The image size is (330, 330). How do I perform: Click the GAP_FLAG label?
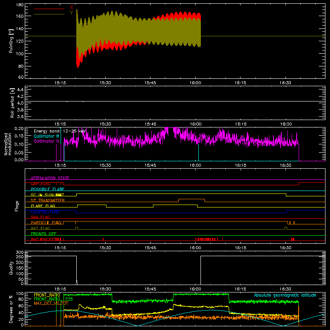(x=40, y=184)
